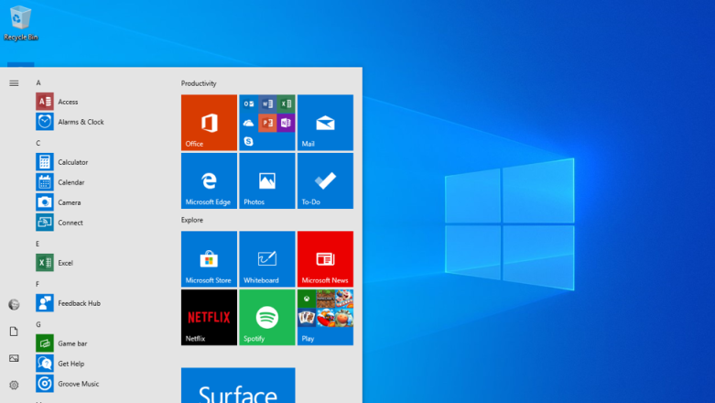The height and width of the screenshot is (403, 715).
Task: Click the letter A section header
Action: pos(38,82)
